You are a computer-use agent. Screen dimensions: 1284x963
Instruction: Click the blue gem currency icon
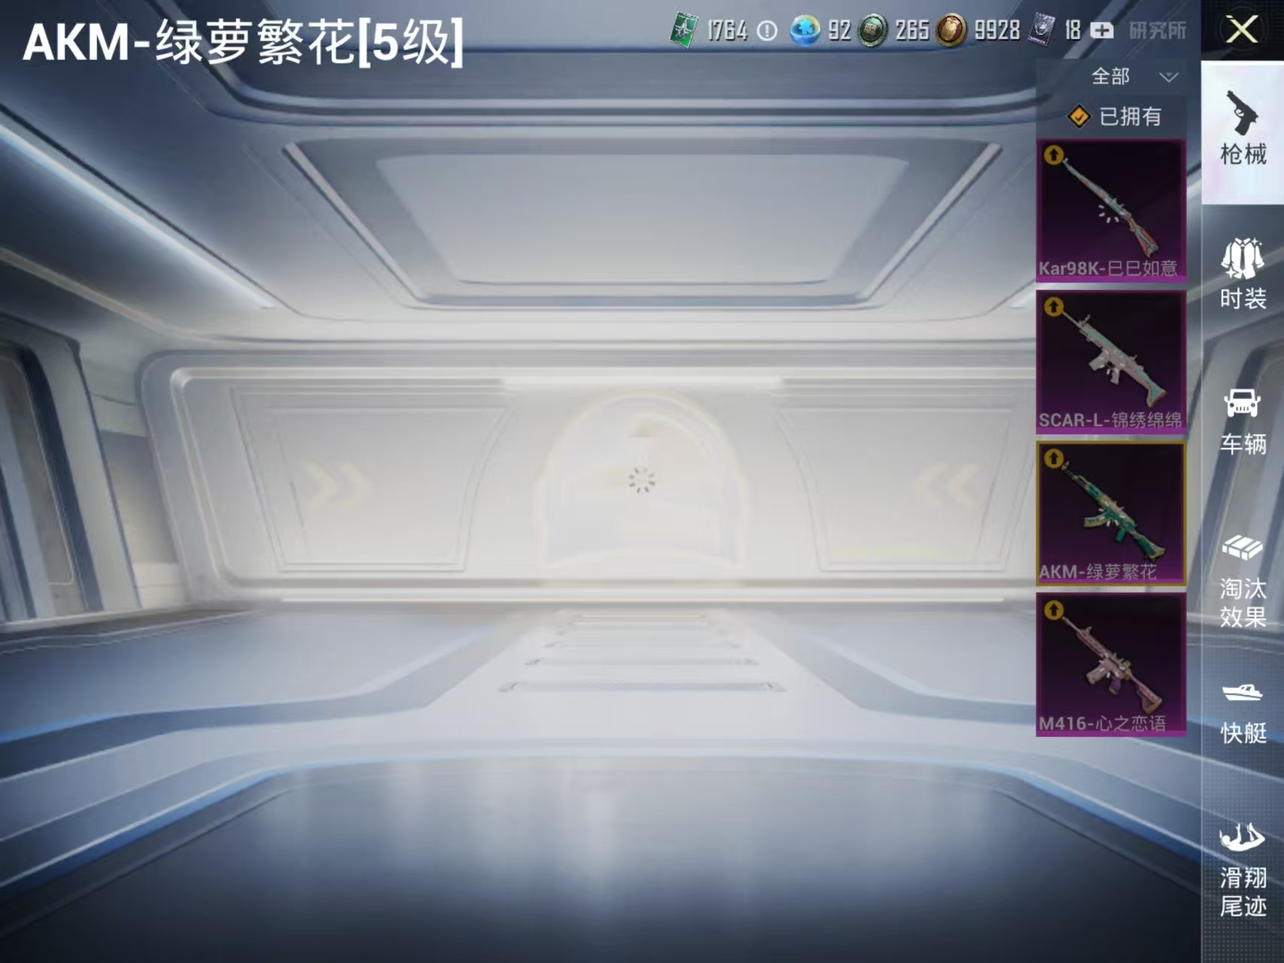coord(805,31)
